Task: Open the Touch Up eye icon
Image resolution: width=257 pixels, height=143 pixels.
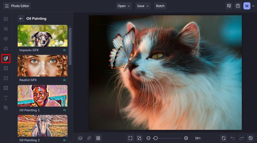Action: pyautogui.click(x=6, y=39)
